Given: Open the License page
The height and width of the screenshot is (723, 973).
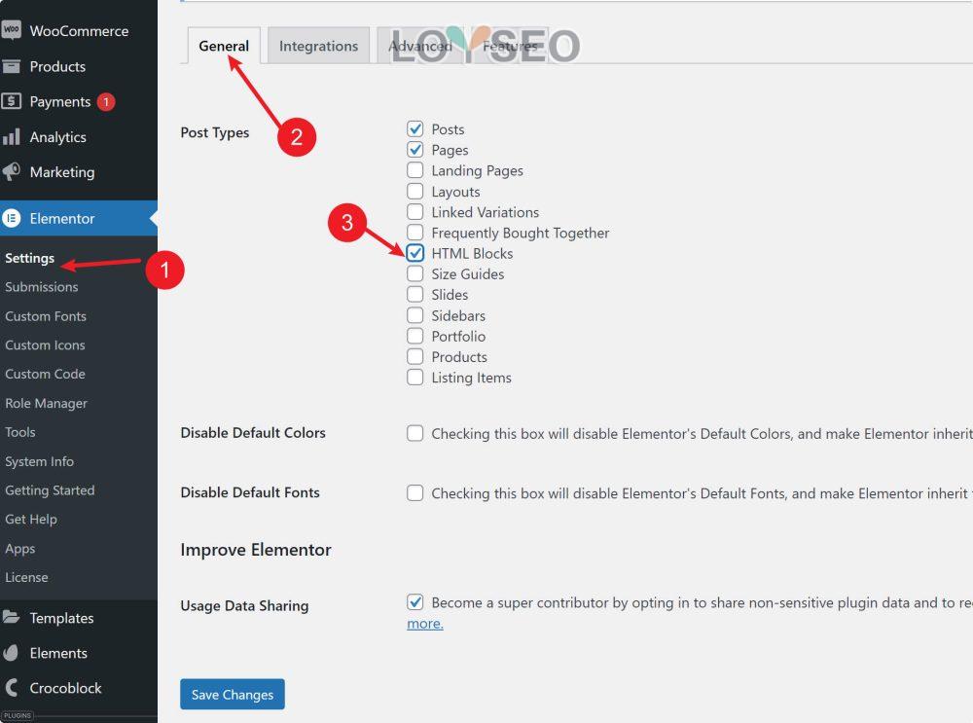Looking at the screenshot, I should [x=26, y=577].
